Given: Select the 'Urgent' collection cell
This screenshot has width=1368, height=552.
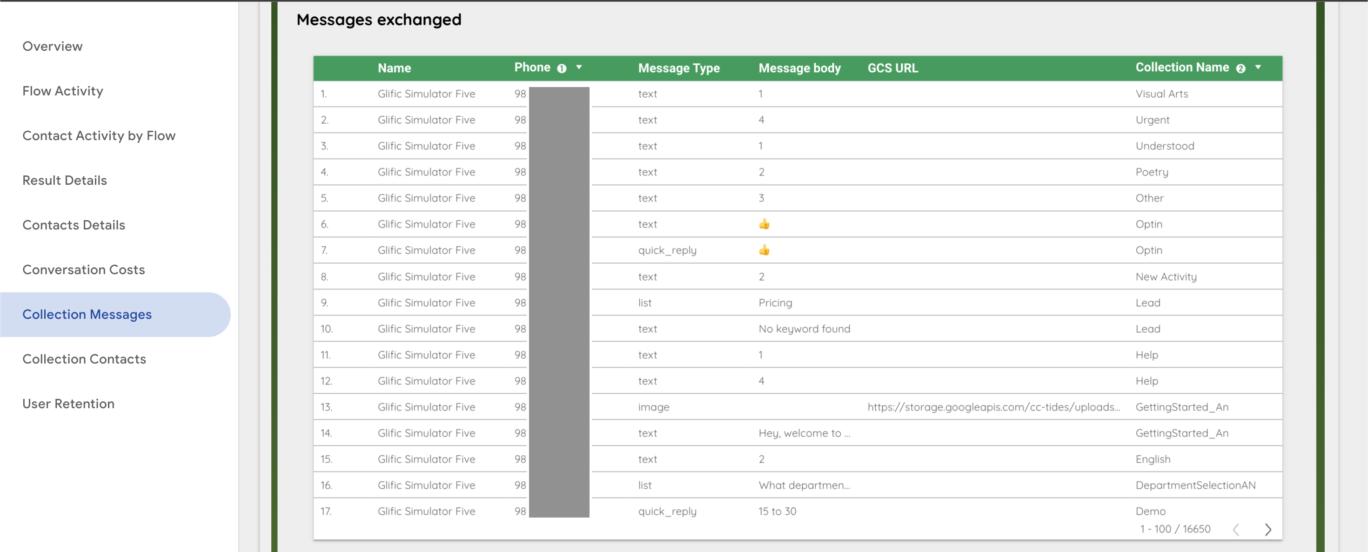Looking at the screenshot, I should click(1153, 120).
